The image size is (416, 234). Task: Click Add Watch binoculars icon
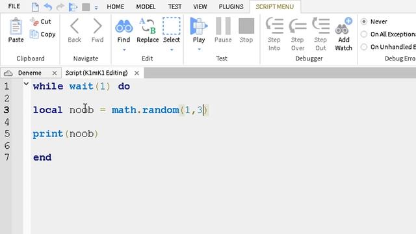click(344, 26)
